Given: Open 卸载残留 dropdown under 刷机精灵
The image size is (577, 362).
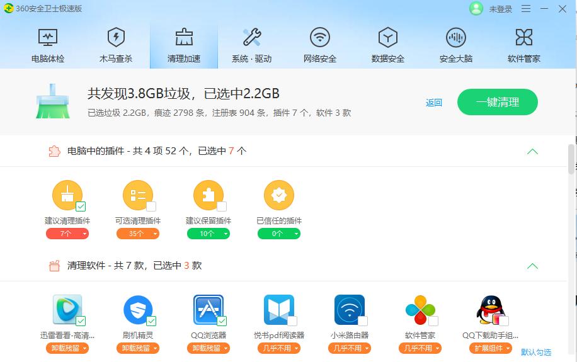Looking at the screenshot, I should click(x=138, y=348).
